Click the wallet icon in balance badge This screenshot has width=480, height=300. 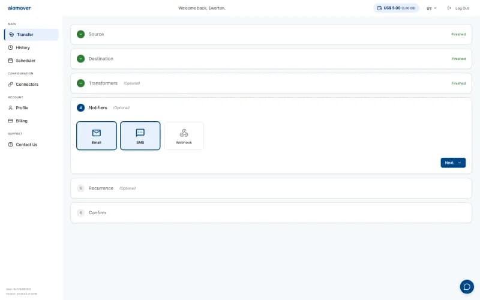pyautogui.click(x=380, y=8)
